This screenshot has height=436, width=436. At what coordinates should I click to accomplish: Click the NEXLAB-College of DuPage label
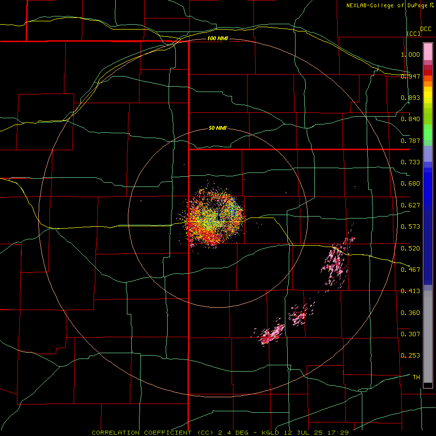(388, 5)
